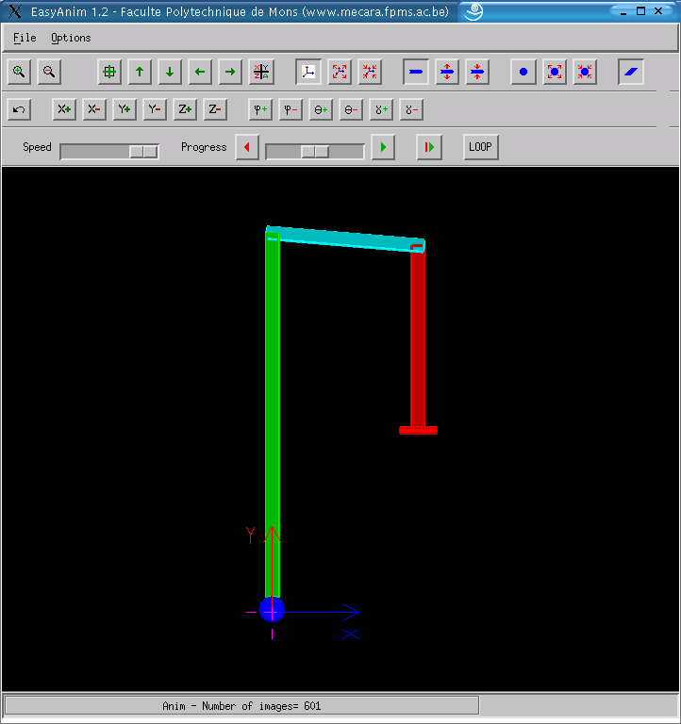Pan view left with green left arrow
The width and height of the screenshot is (681, 724).
tap(200, 72)
